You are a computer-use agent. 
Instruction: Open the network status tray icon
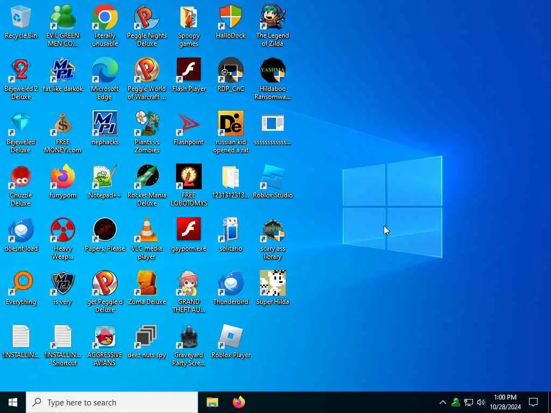pyautogui.click(x=469, y=402)
